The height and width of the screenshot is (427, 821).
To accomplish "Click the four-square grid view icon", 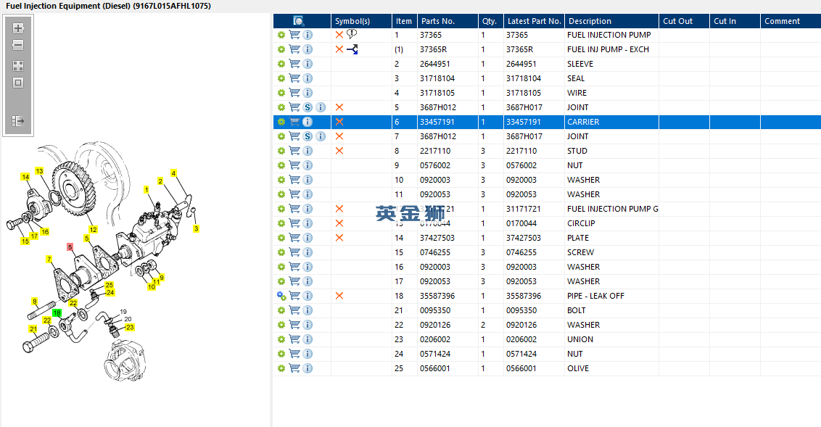I will click(x=18, y=66).
